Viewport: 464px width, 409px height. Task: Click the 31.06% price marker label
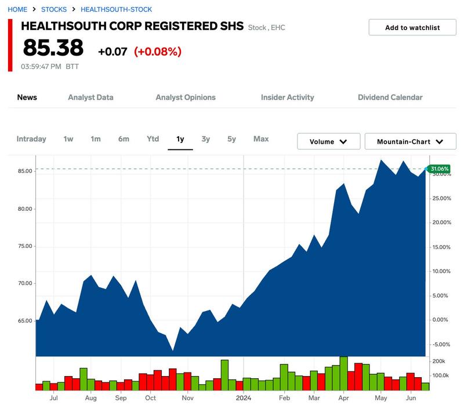pos(439,169)
